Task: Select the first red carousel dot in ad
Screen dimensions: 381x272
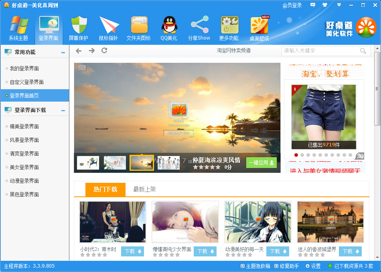Action: [296, 155]
